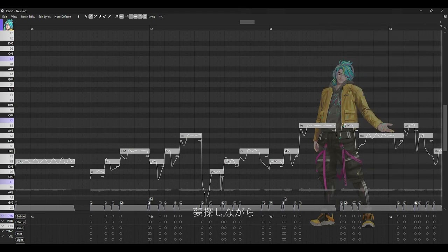Toggle the double-arrow waveform button

coord(135,16)
